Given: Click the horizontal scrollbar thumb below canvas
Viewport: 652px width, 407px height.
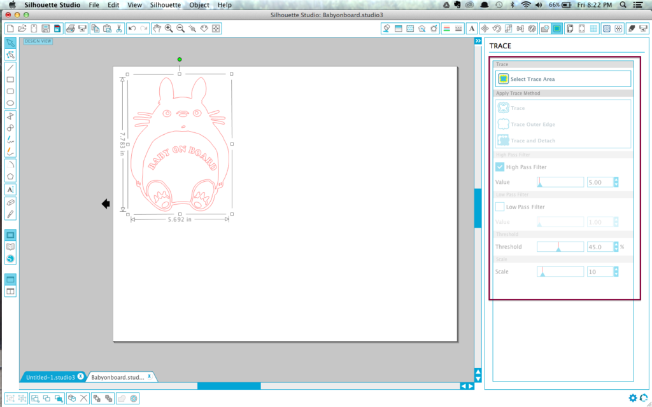Looking at the screenshot, I should (x=229, y=386).
